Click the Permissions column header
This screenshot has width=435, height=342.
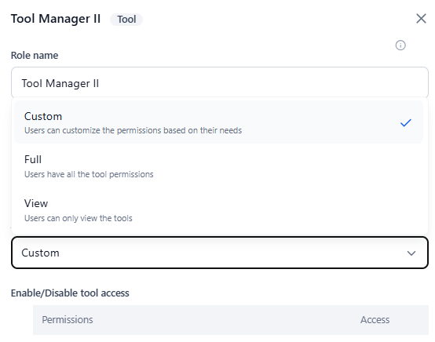(x=68, y=320)
